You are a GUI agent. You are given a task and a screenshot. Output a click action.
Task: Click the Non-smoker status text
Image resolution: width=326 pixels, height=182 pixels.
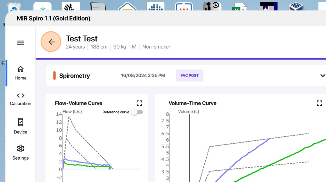tap(156, 47)
